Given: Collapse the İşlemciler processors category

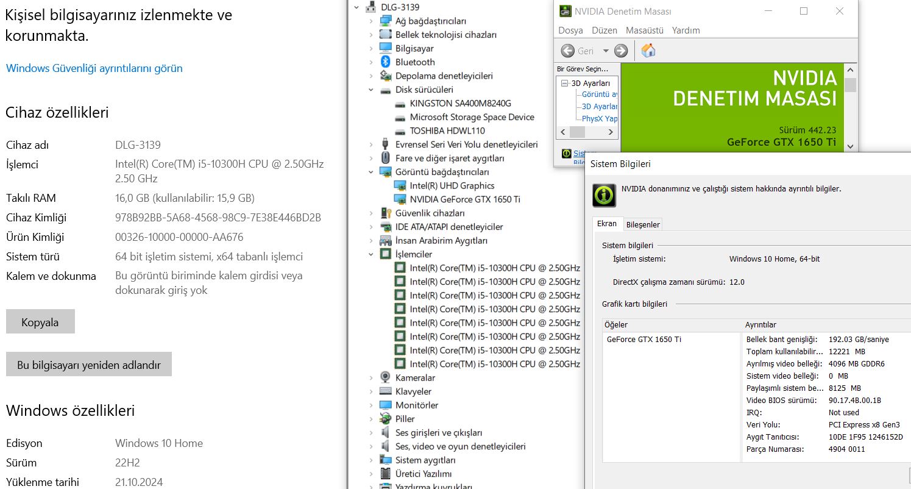Looking at the screenshot, I should tap(370, 254).
